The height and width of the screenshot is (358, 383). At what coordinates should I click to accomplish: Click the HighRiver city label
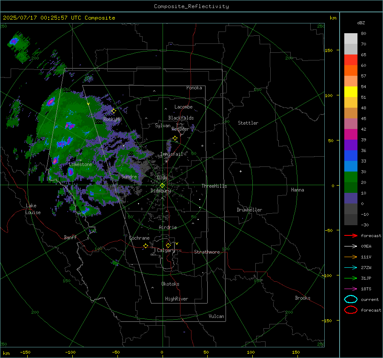pyautogui.click(x=177, y=299)
